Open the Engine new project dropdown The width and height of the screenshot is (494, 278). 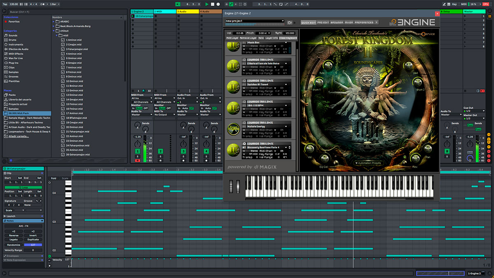(255, 21)
